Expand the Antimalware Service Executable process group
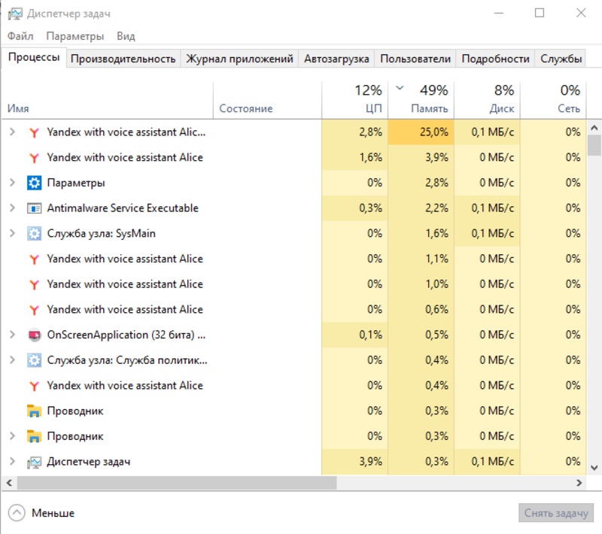Viewport: 602px width, 534px height. tap(12, 208)
